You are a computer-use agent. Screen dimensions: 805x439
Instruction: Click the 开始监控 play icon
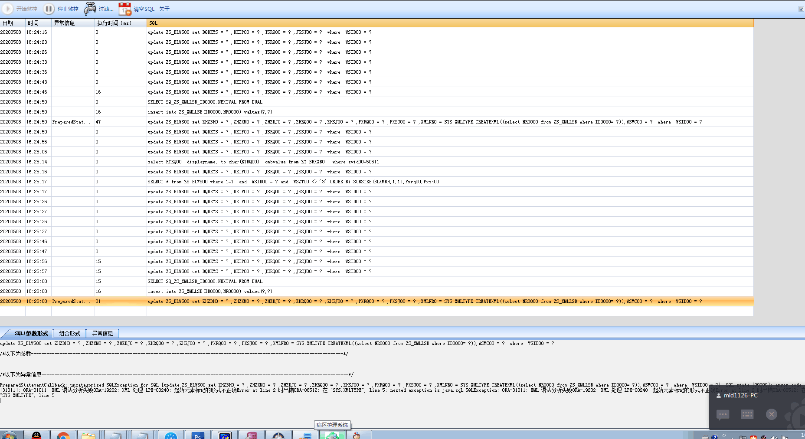[x=8, y=9]
